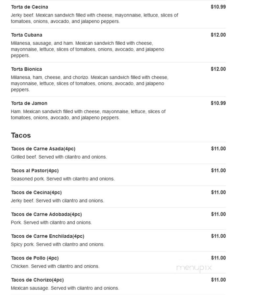The image size is (253, 295).
Task: Choose Tacos de Cecina(4pc)
Action: click(x=37, y=192)
